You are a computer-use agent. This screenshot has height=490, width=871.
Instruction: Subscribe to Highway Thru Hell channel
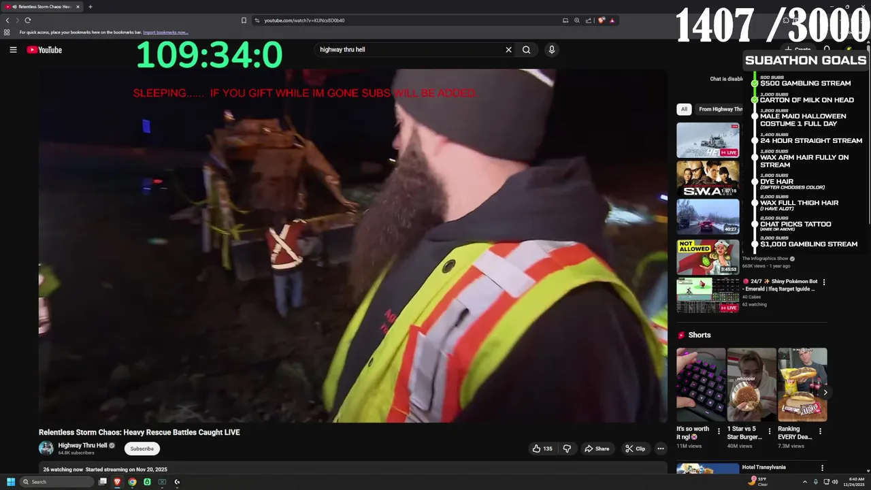click(x=142, y=448)
